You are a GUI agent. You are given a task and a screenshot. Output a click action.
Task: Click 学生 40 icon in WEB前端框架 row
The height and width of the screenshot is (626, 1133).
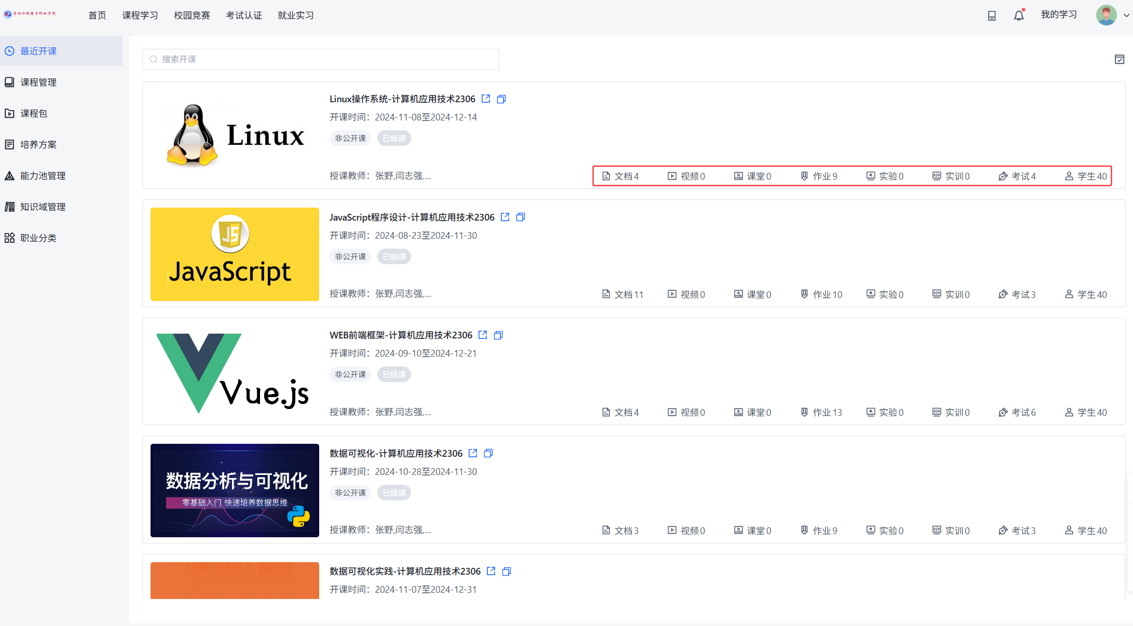coord(1069,412)
